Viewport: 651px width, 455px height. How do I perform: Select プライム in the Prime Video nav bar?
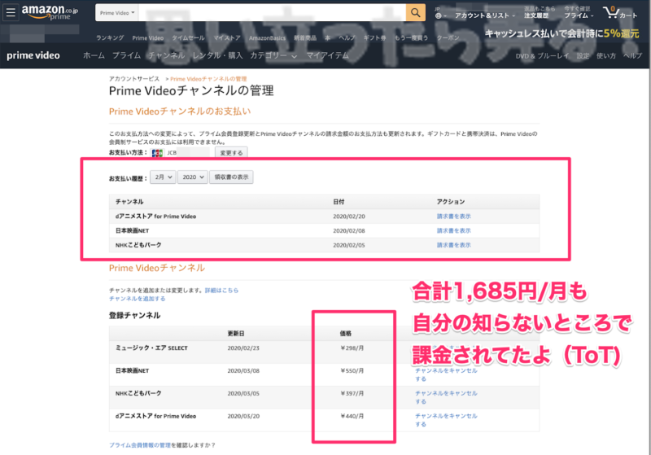tap(127, 55)
